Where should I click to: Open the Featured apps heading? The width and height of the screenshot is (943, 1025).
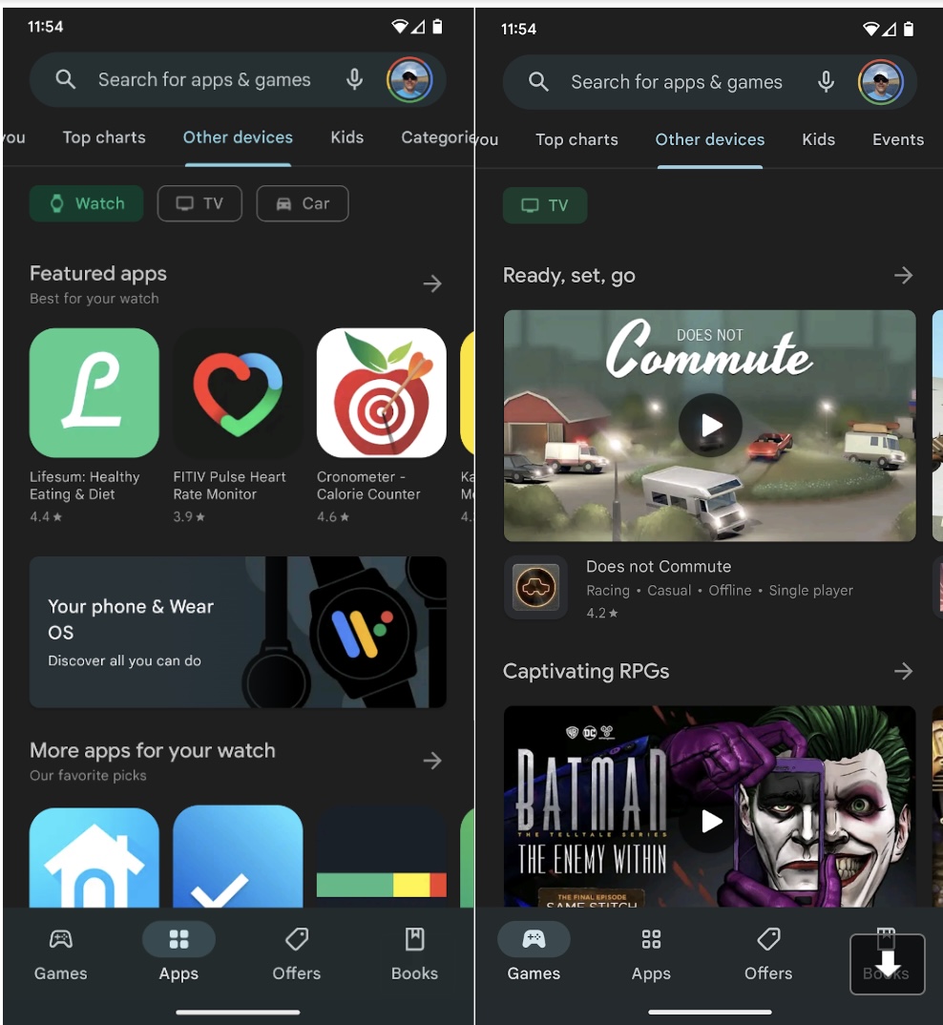coord(98,273)
